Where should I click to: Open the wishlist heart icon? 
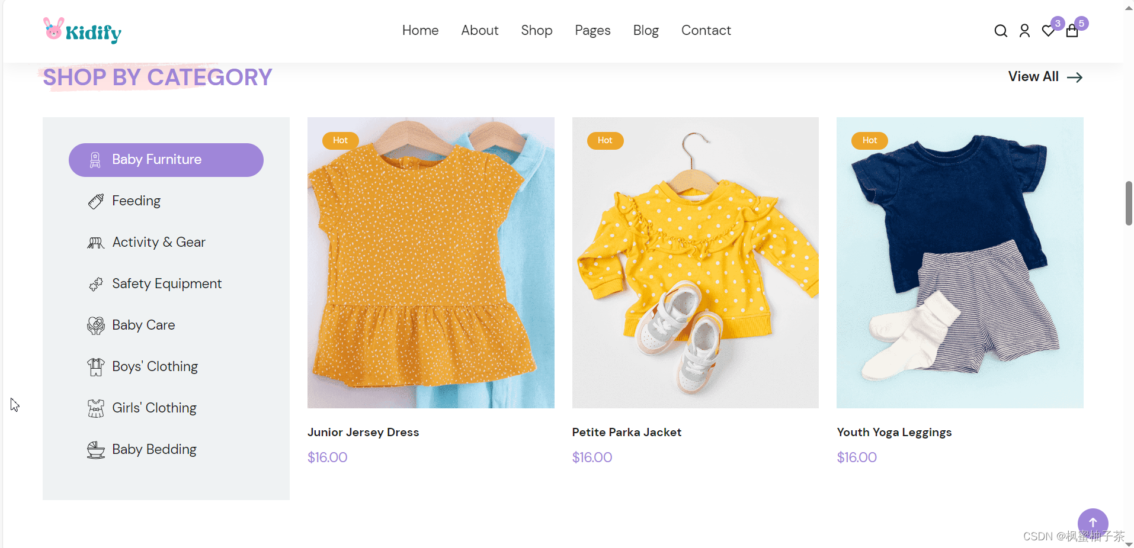tap(1048, 31)
